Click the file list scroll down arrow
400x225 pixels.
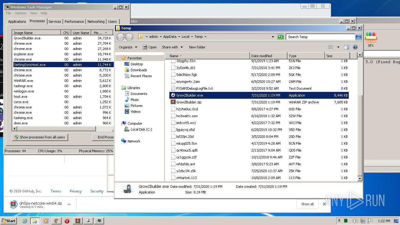(359, 178)
